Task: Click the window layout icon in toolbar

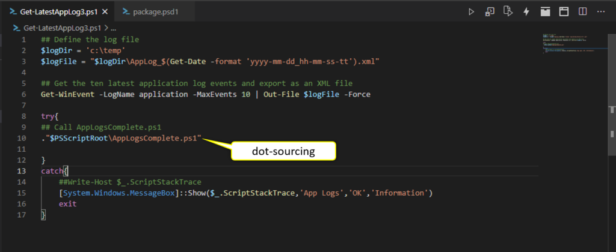Action: (x=564, y=11)
